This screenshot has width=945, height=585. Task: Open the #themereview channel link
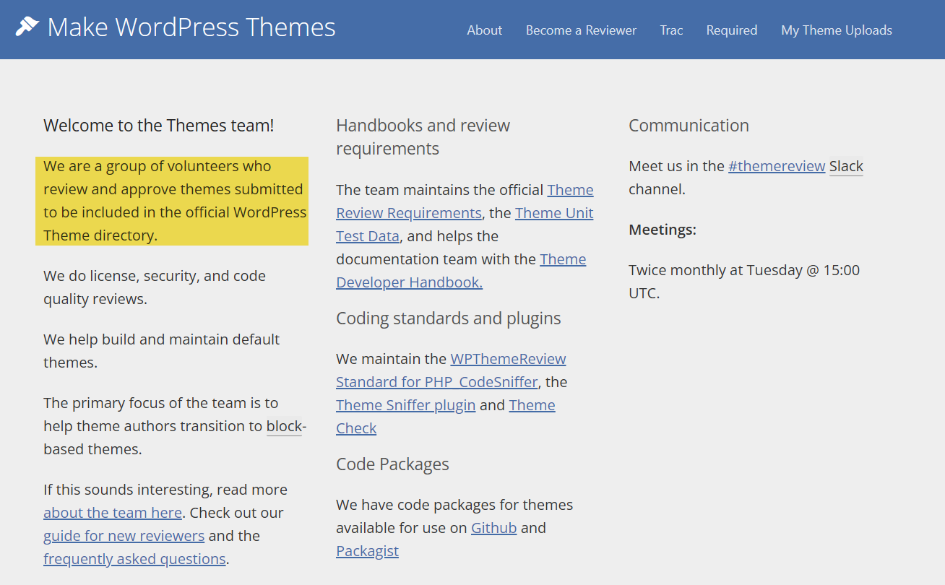coord(776,166)
